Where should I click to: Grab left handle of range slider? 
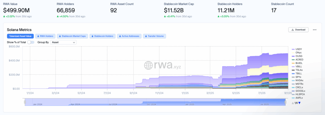point(25,102)
